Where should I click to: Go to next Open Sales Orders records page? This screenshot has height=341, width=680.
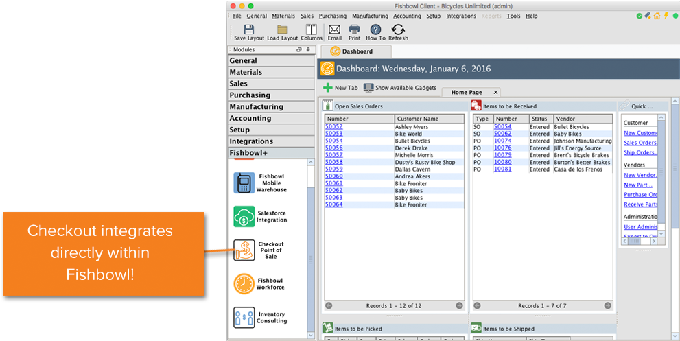[x=459, y=305]
